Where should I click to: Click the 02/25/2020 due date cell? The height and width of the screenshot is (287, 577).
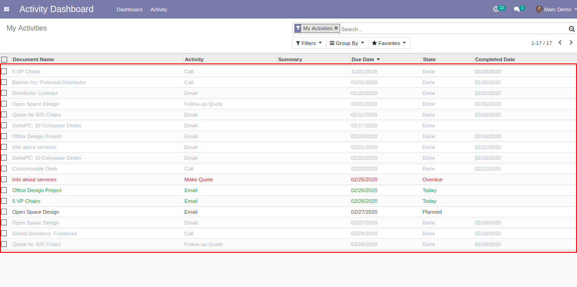364,179
